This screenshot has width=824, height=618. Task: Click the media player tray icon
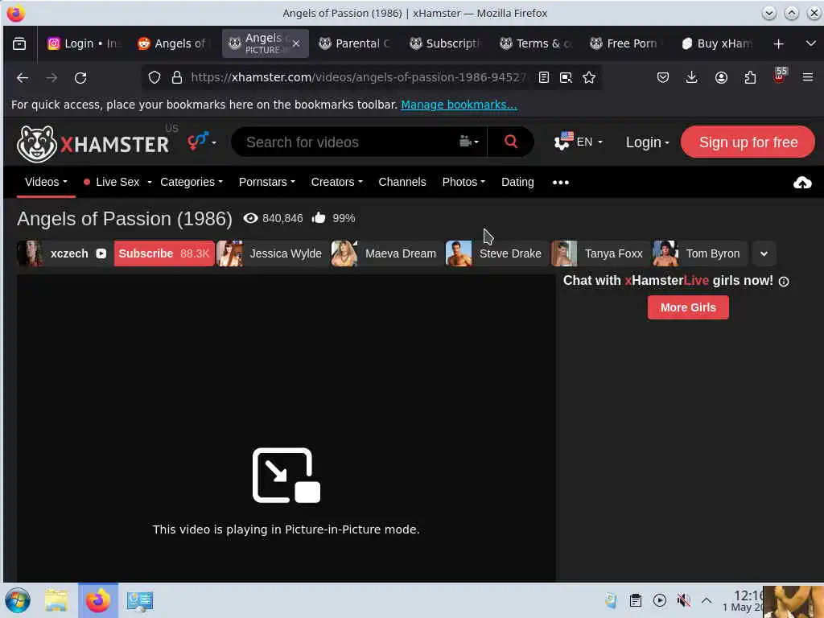point(660,600)
